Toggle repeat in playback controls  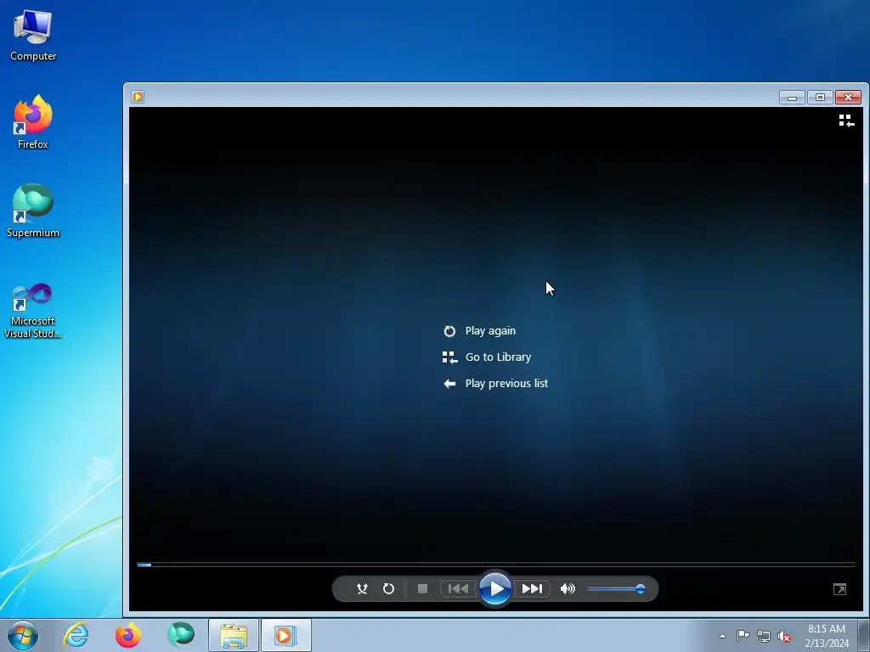(388, 589)
